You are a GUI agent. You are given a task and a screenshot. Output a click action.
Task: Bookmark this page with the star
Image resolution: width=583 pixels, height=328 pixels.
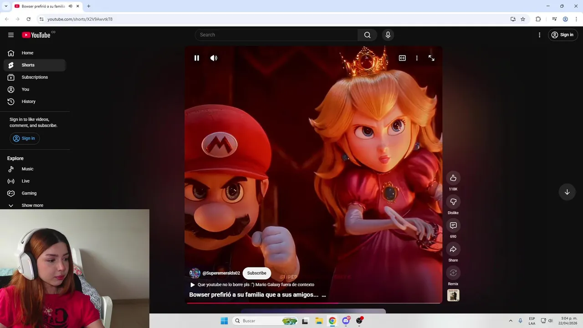(523, 19)
